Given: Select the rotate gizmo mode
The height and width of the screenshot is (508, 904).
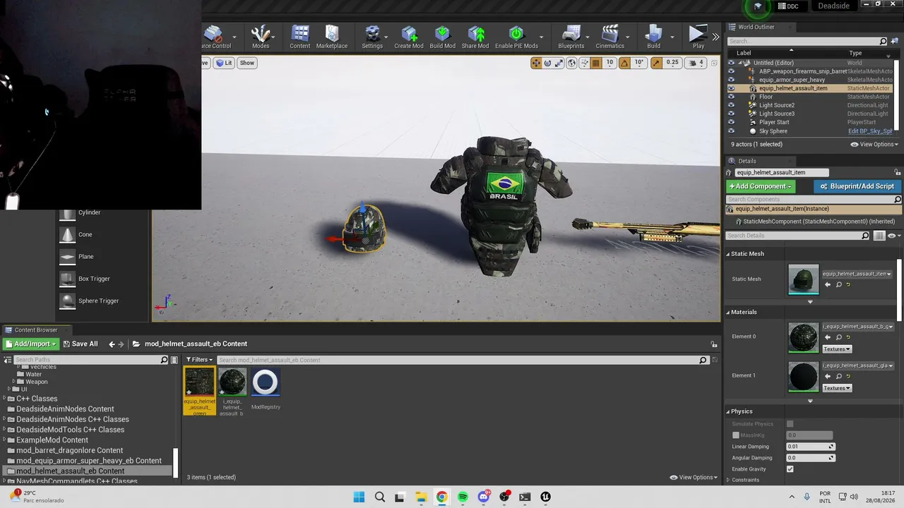Looking at the screenshot, I should (547, 63).
